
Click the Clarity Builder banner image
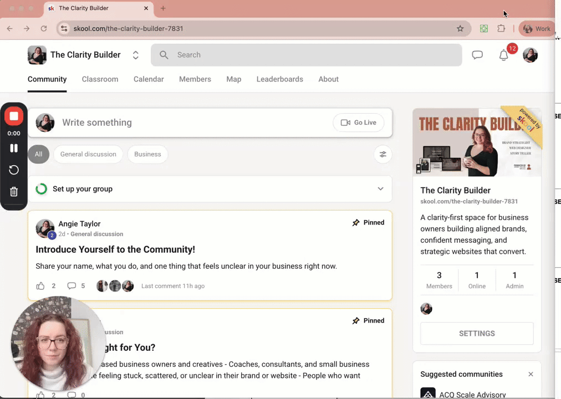coord(477,142)
